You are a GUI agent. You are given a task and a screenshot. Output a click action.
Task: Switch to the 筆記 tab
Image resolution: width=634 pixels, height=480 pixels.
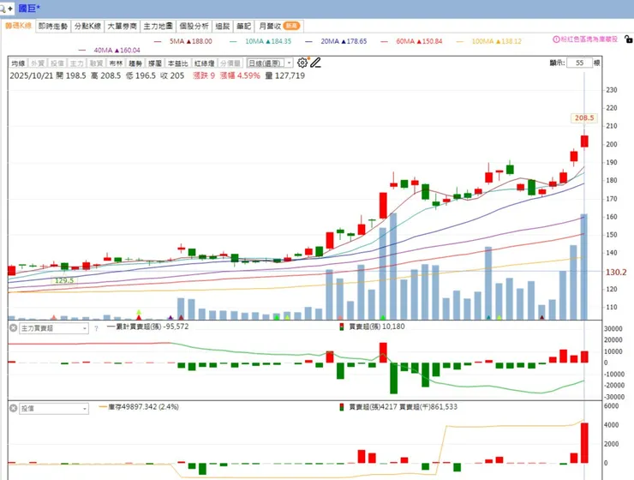244,27
